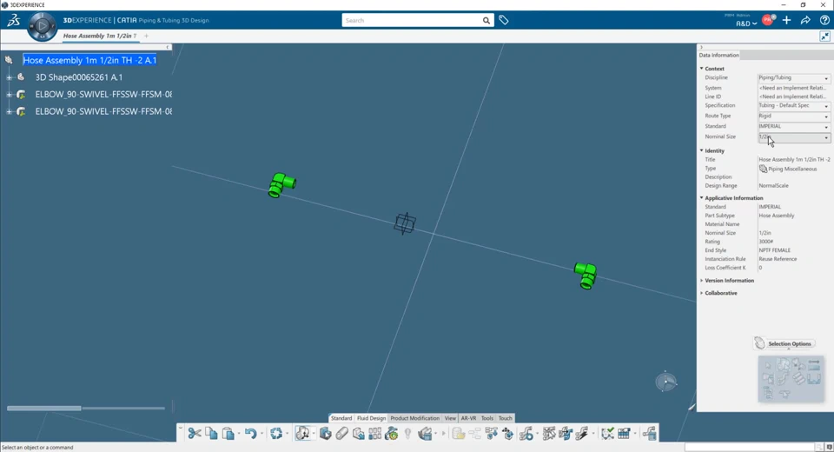Open the help question mark icon

[824, 20]
